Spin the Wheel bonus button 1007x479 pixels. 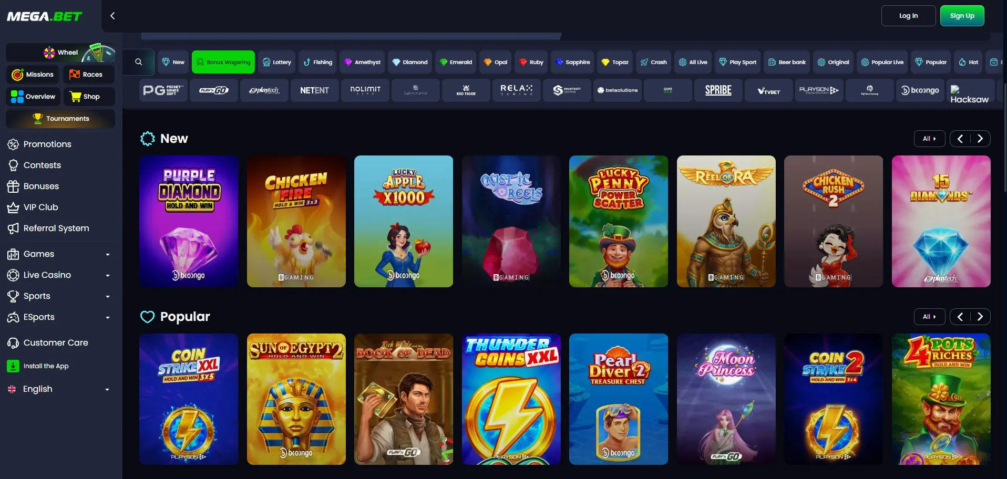[60, 53]
